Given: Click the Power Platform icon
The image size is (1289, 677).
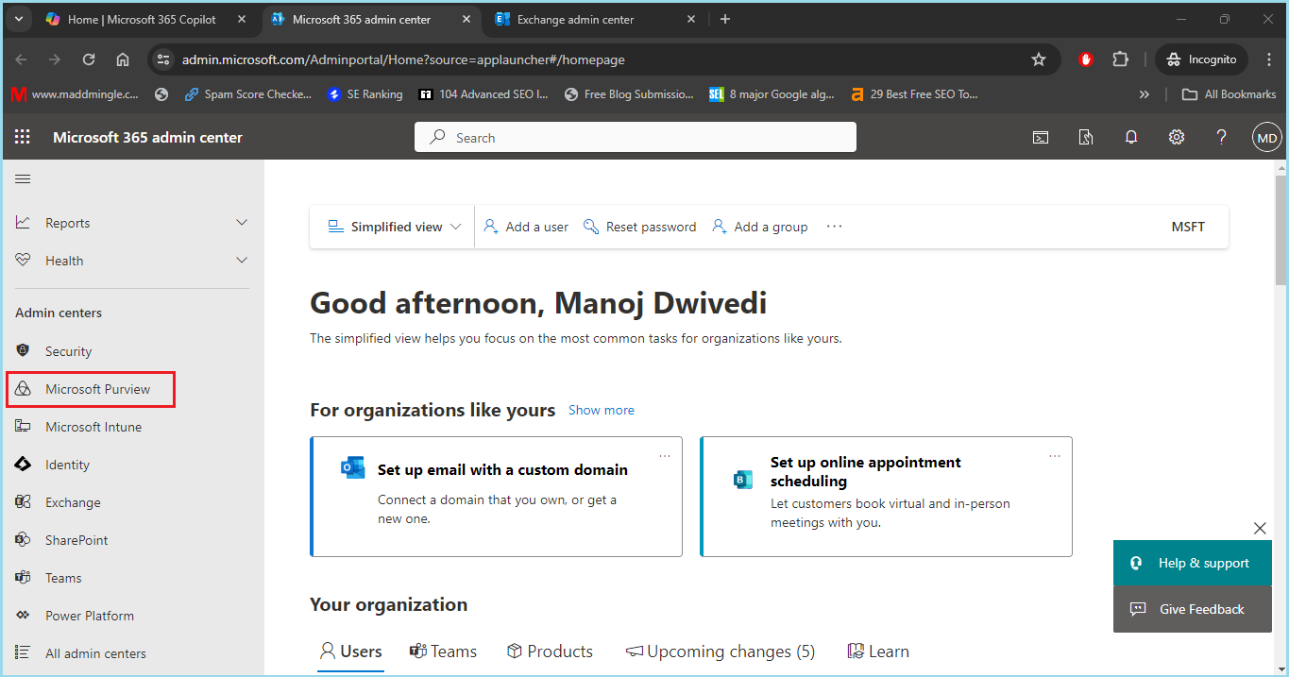Looking at the screenshot, I should pos(24,616).
